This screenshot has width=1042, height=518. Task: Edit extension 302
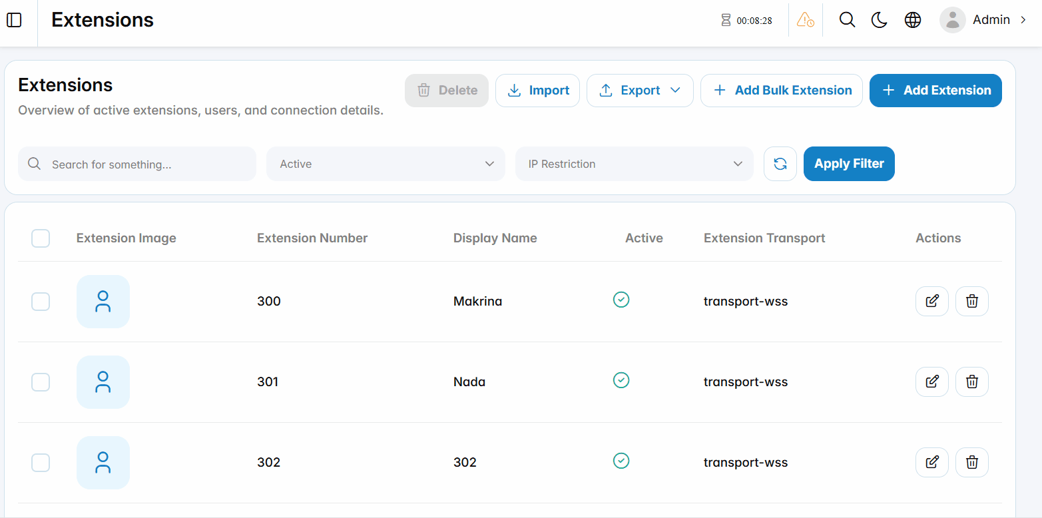[932, 462]
